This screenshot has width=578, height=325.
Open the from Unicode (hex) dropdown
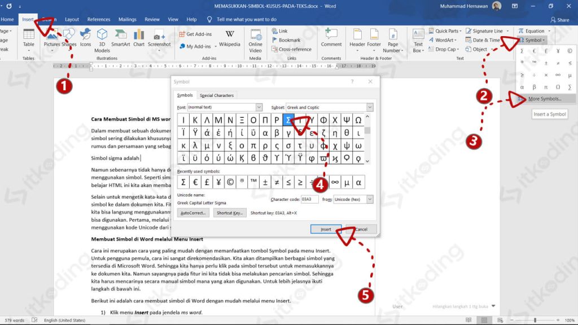pyautogui.click(x=369, y=199)
